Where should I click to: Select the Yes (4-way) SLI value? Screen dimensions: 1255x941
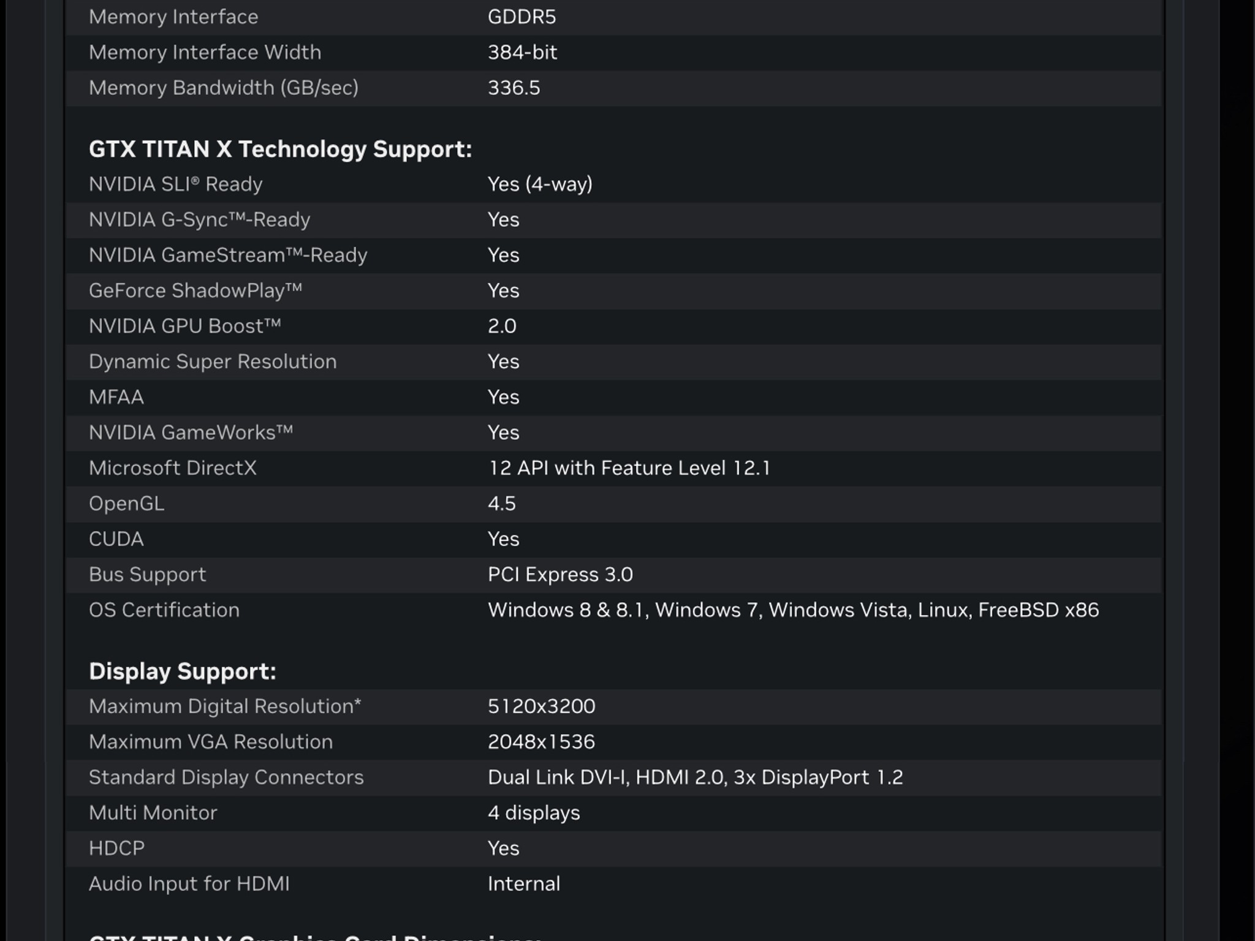pos(540,184)
